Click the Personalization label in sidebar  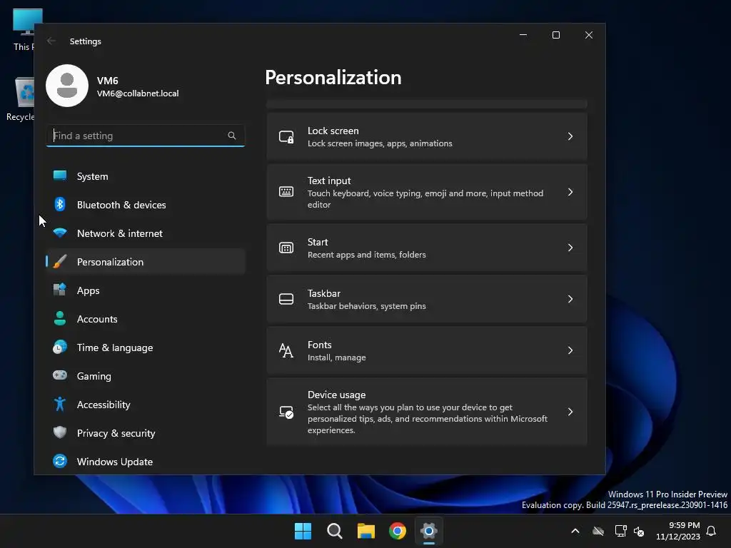(x=110, y=262)
